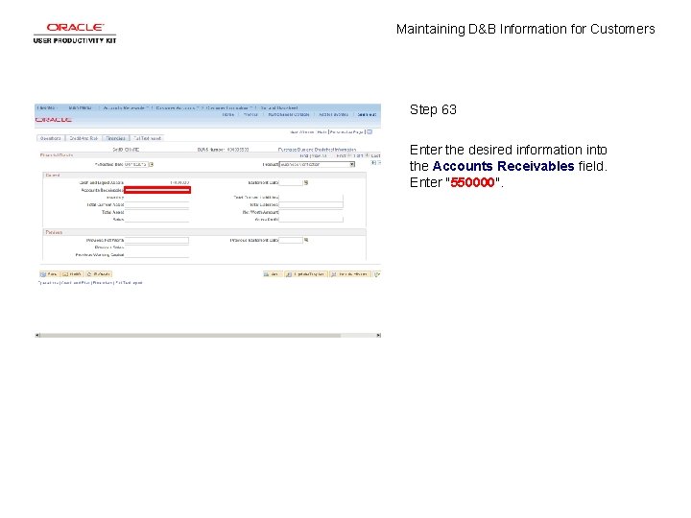Viewport: 691px width, 518px height.
Task: Click the Effective Date input field
Action: (x=135, y=164)
